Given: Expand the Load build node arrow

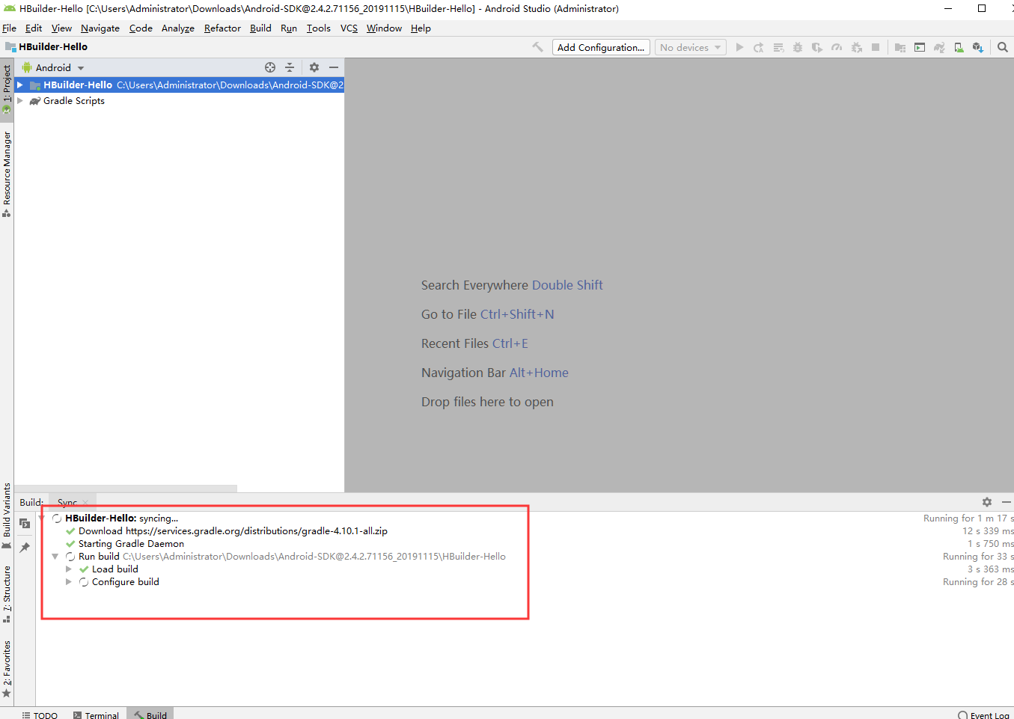Looking at the screenshot, I should [x=69, y=569].
